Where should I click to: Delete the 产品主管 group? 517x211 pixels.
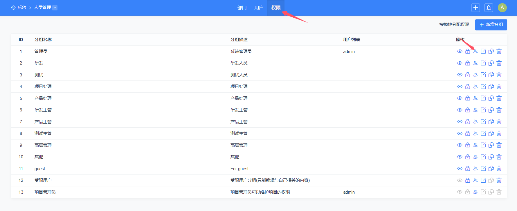tap(499, 122)
